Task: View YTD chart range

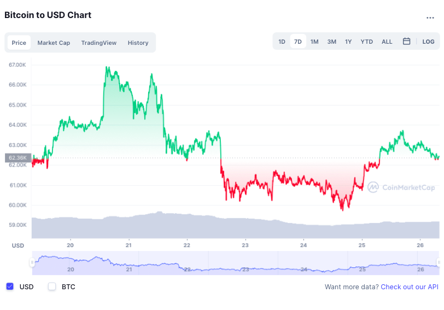Action: click(x=366, y=42)
